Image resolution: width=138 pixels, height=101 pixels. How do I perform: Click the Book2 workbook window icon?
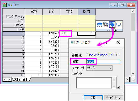pos(4,5)
